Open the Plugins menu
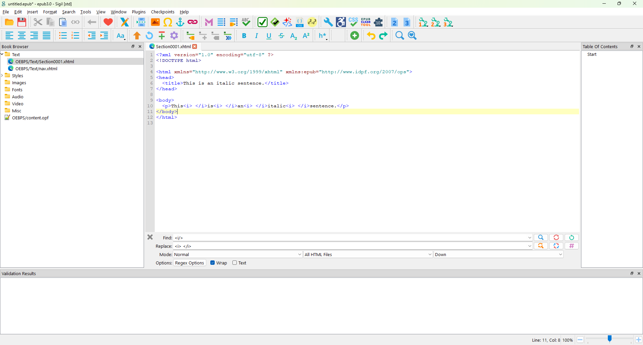 click(139, 12)
